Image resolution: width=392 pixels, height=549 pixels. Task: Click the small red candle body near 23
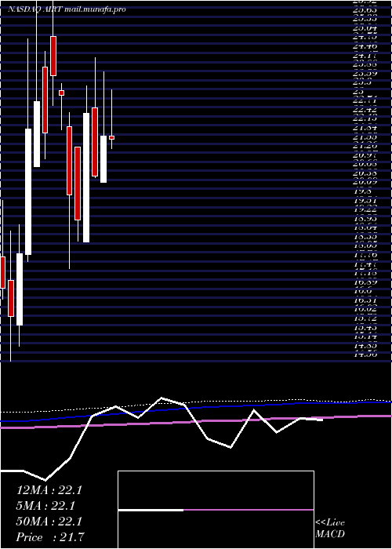pos(61,93)
